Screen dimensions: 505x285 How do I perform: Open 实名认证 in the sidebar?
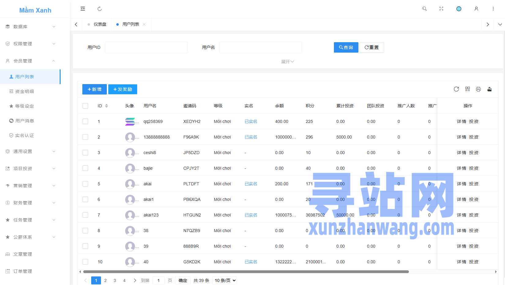pos(30,135)
